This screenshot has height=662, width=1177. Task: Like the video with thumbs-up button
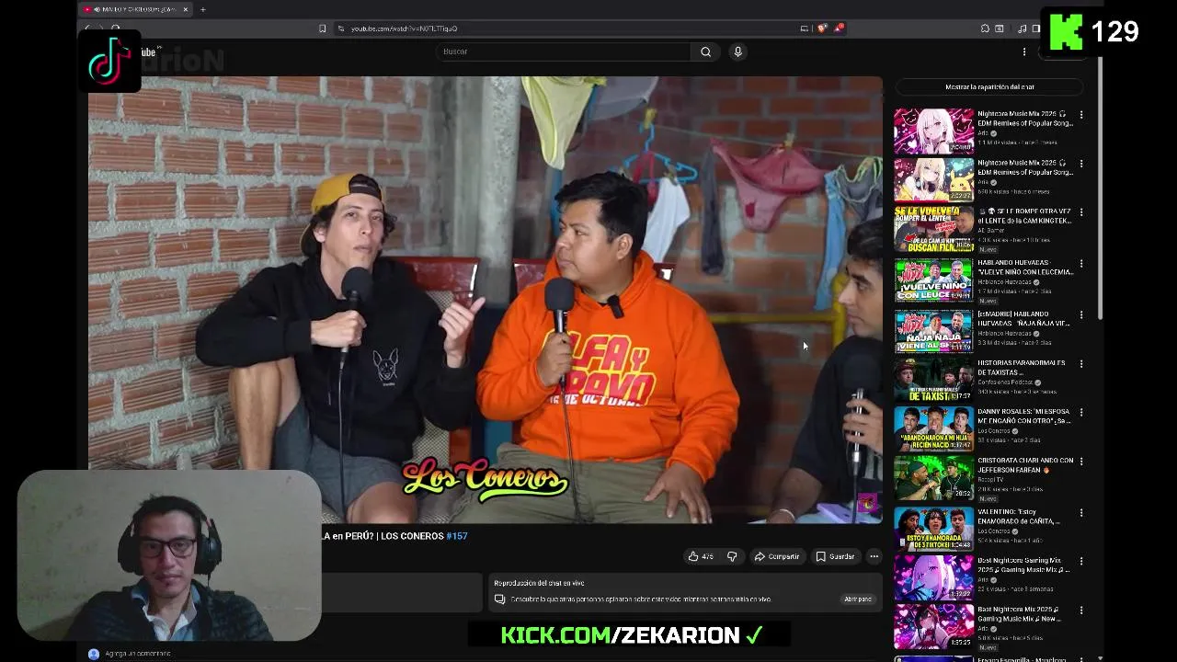(x=701, y=556)
